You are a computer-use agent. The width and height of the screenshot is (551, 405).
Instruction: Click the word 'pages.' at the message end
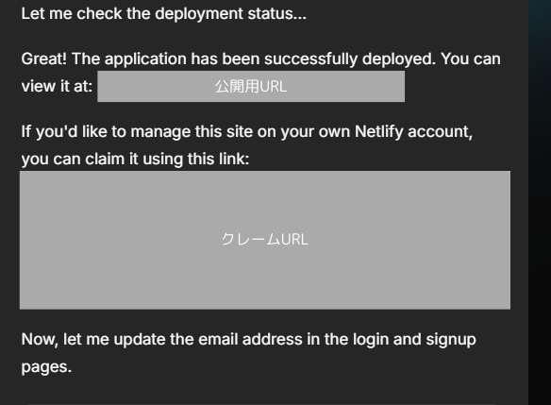pos(46,367)
